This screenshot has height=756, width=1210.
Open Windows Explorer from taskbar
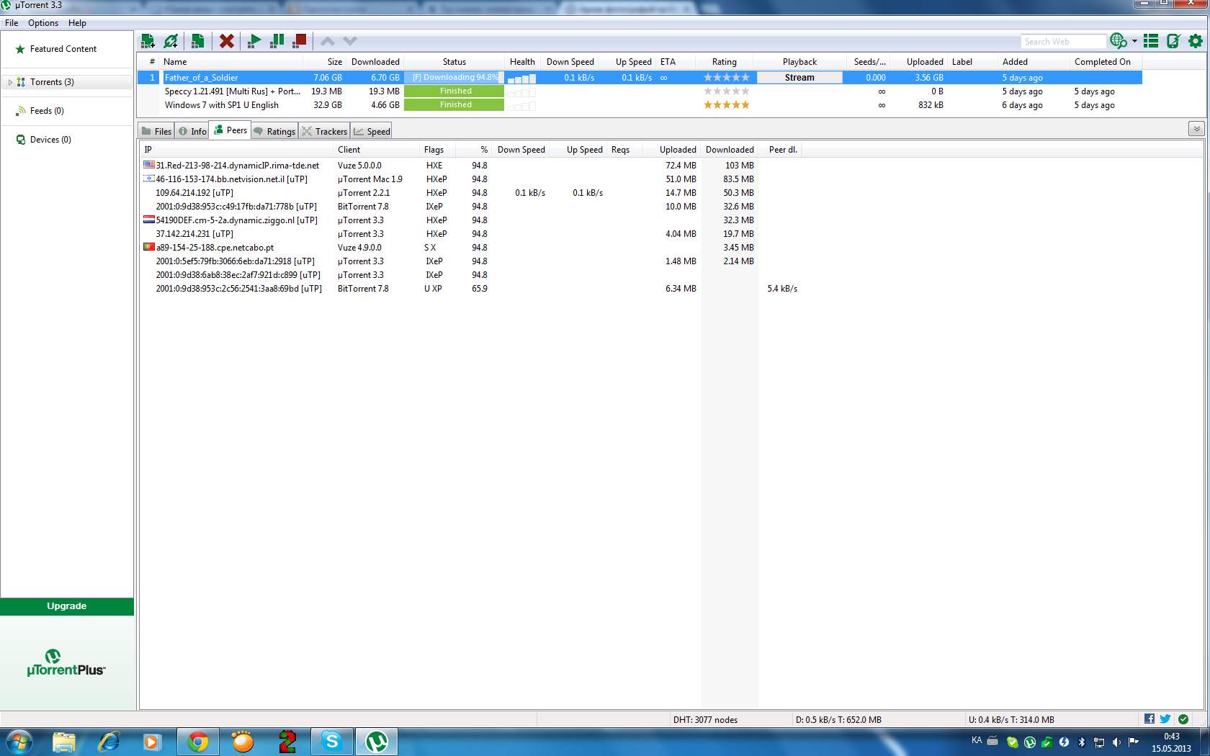point(64,742)
